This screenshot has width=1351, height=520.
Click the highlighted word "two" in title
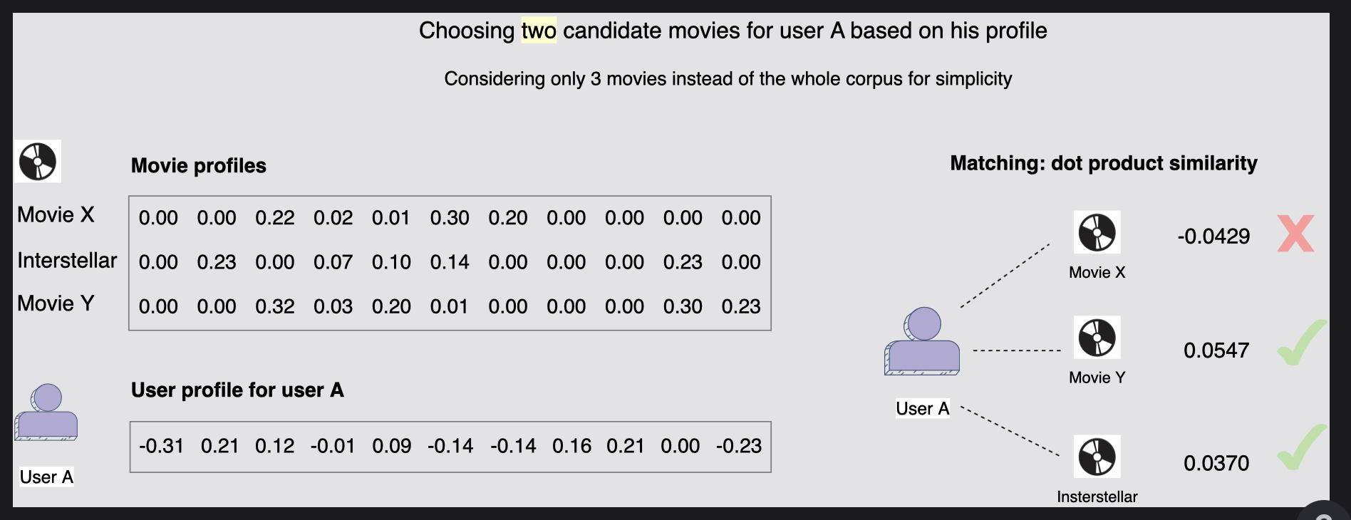tap(539, 31)
